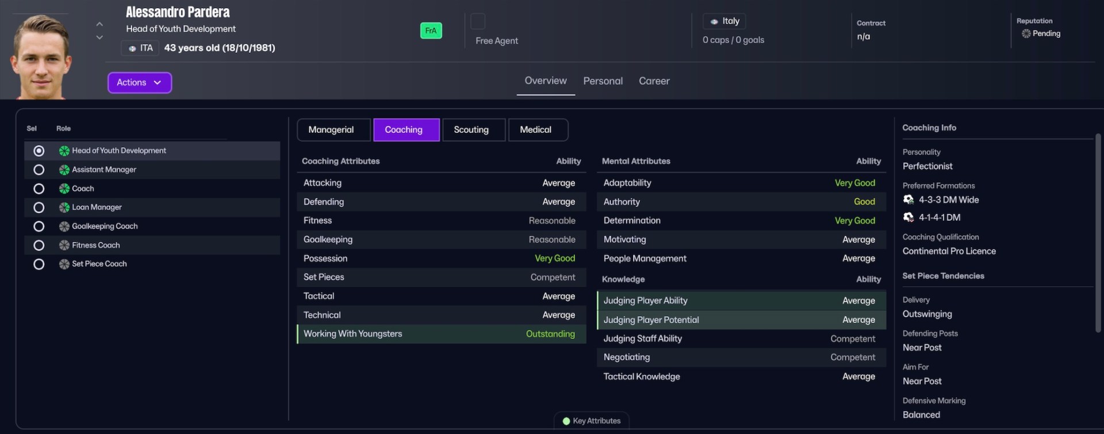Open the Actions dropdown menu
The height and width of the screenshot is (434, 1104).
pyautogui.click(x=139, y=83)
